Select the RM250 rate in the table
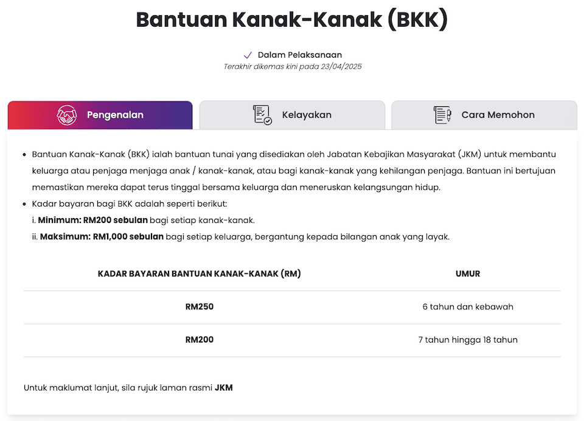The width and height of the screenshot is (584, 421). click(x=200, y=307)
